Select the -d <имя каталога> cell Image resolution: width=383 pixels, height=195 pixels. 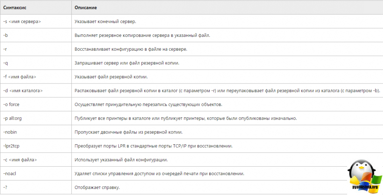coord(23,91)
